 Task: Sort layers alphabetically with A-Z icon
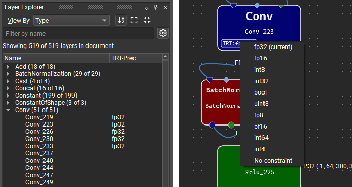(x=121, y=20)
